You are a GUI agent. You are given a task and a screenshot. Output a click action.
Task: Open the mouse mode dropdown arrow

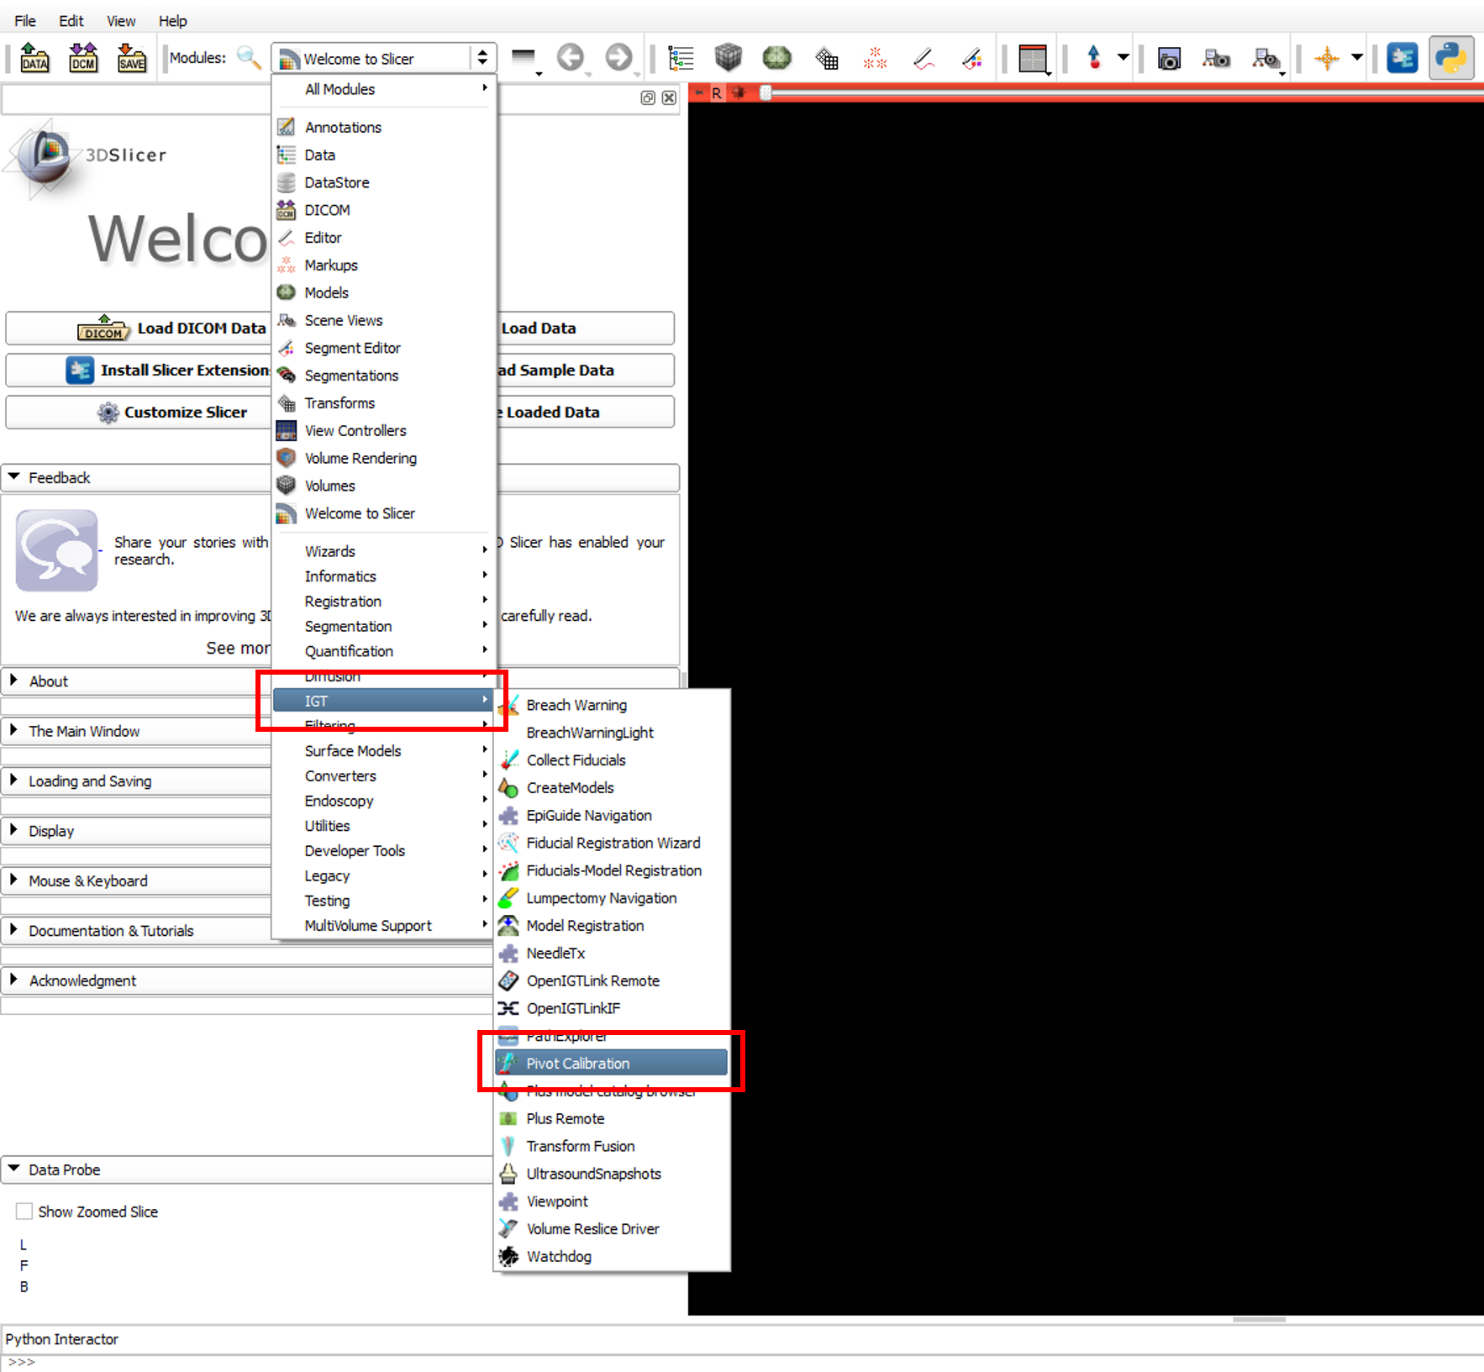coord(1123,58)
